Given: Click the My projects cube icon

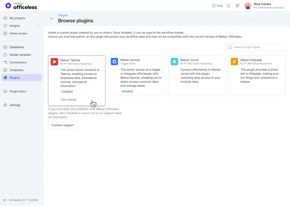Looking at the screenshot, I should [x=5, y=18].
